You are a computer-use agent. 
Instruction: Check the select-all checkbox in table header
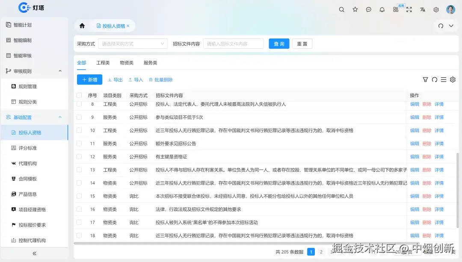(79, 95)
